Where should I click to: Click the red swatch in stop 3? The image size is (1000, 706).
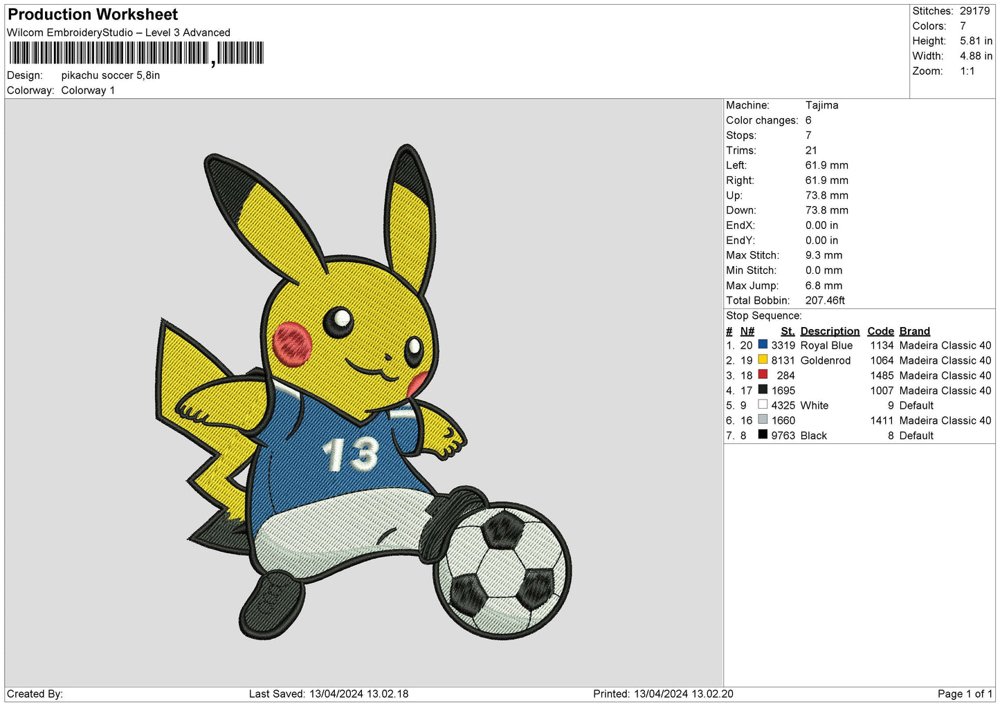(x=763, y=375)
